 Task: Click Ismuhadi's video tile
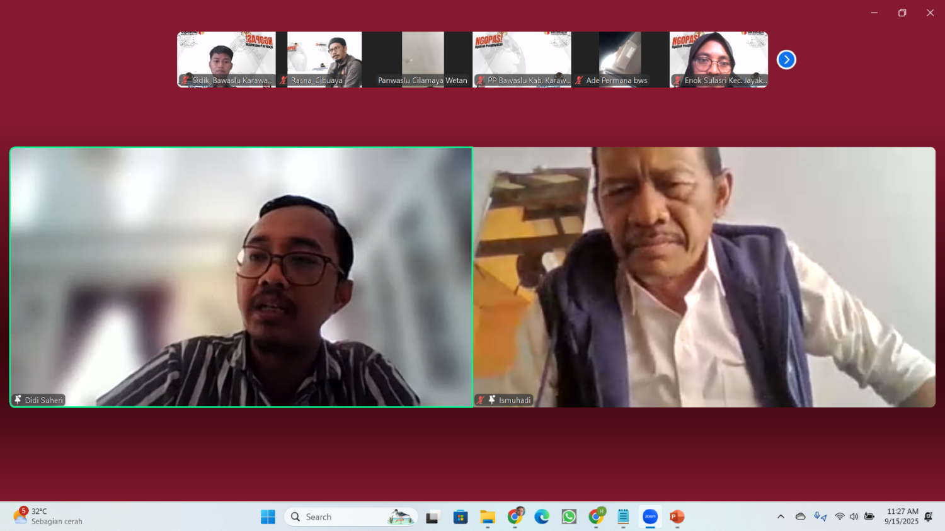(704, 277)
